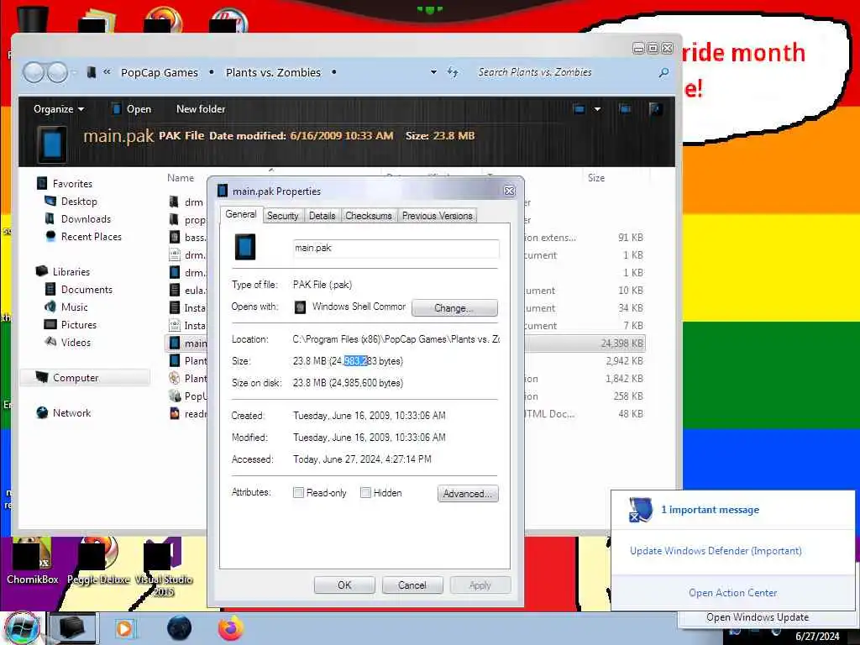Enable the Hidden attribute checkbox
Screen dimensions: 860x645
[365, 492]
